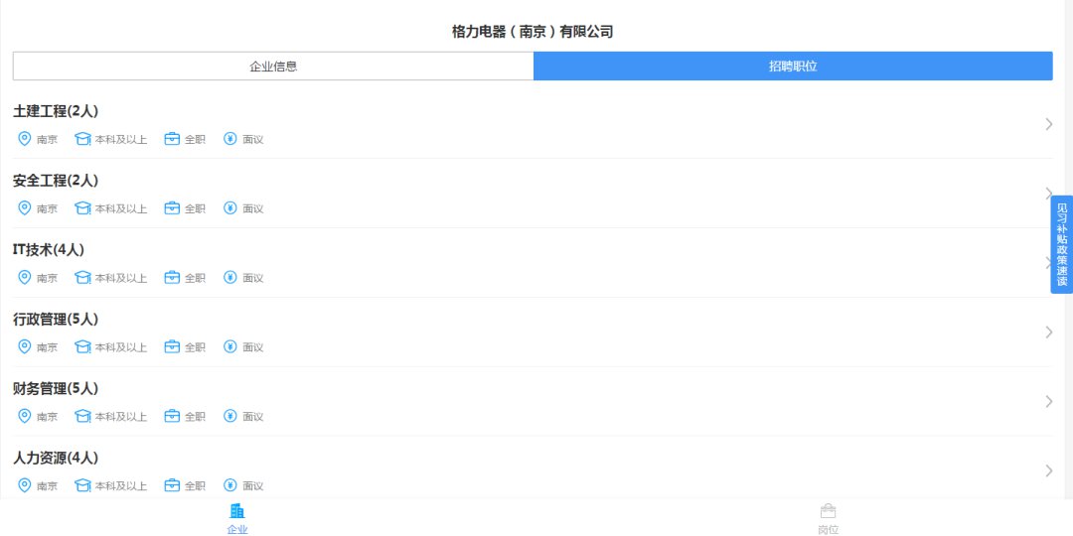Screen dimensions: 1073x536
Task: Click the briefcase icon in 人力资源 row
Action: click(x=172, y=485)
